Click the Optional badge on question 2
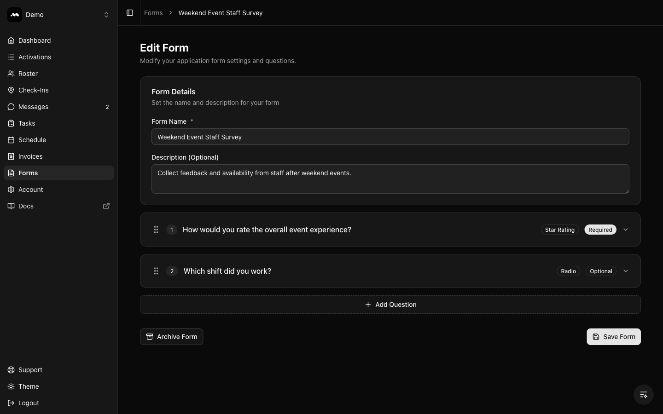The image size is (663, 414). (600, 271)
